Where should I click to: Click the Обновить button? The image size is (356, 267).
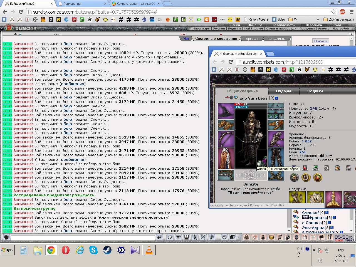320,41
